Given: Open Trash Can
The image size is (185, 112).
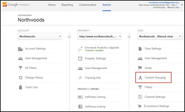Looking at the screenshot, I should 31,87.
